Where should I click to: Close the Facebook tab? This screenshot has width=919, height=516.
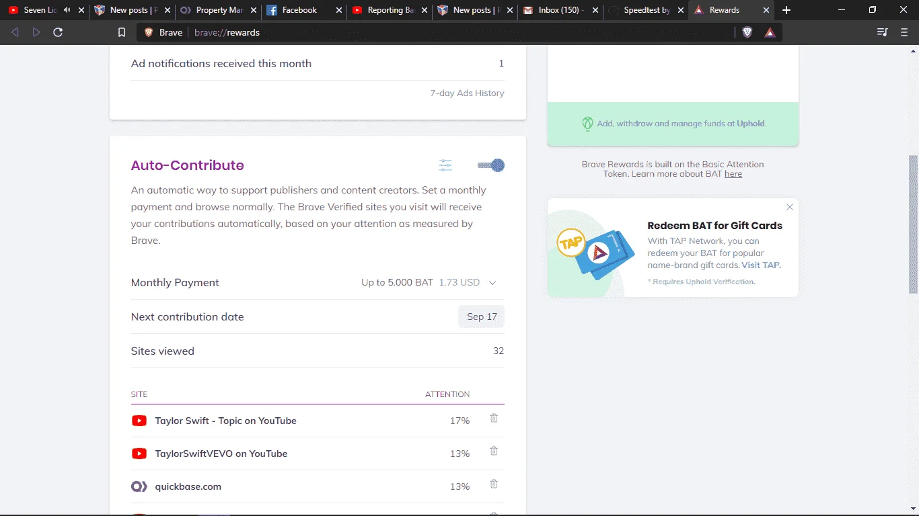click(x=338, y=10)
